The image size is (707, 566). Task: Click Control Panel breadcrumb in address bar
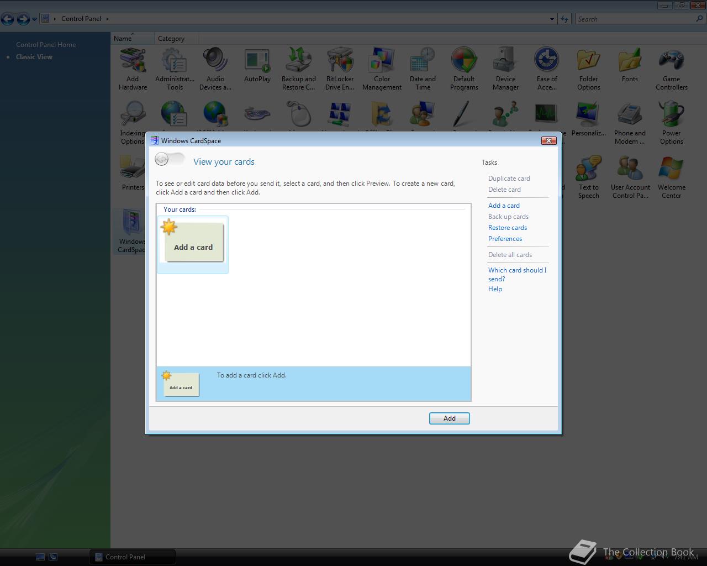click(x=81, y=19)
